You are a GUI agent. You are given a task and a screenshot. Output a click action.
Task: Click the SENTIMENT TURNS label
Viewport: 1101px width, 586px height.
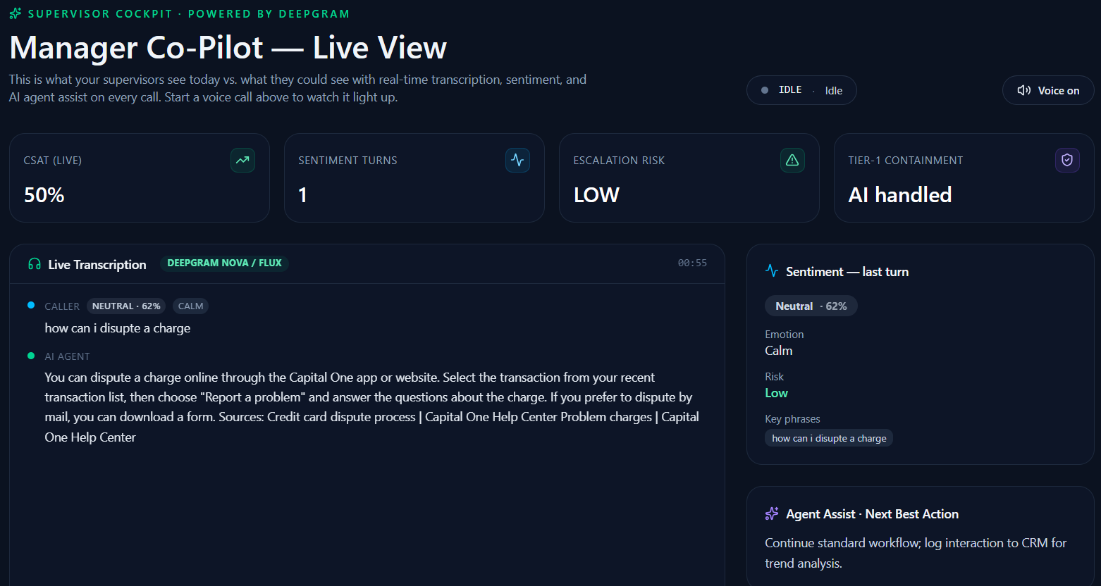347,161
